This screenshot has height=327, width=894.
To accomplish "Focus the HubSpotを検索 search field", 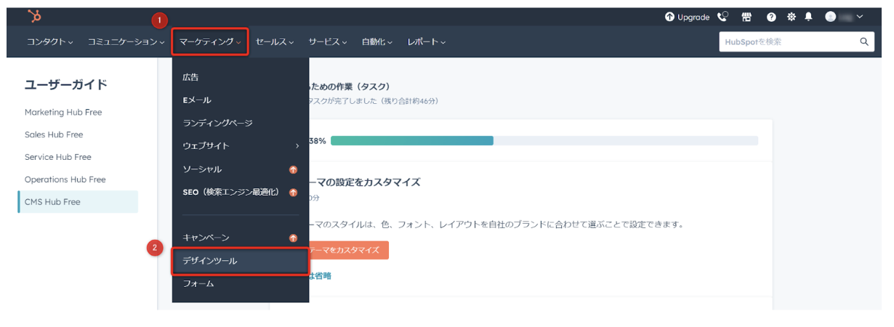I will [x=797, y=42].
